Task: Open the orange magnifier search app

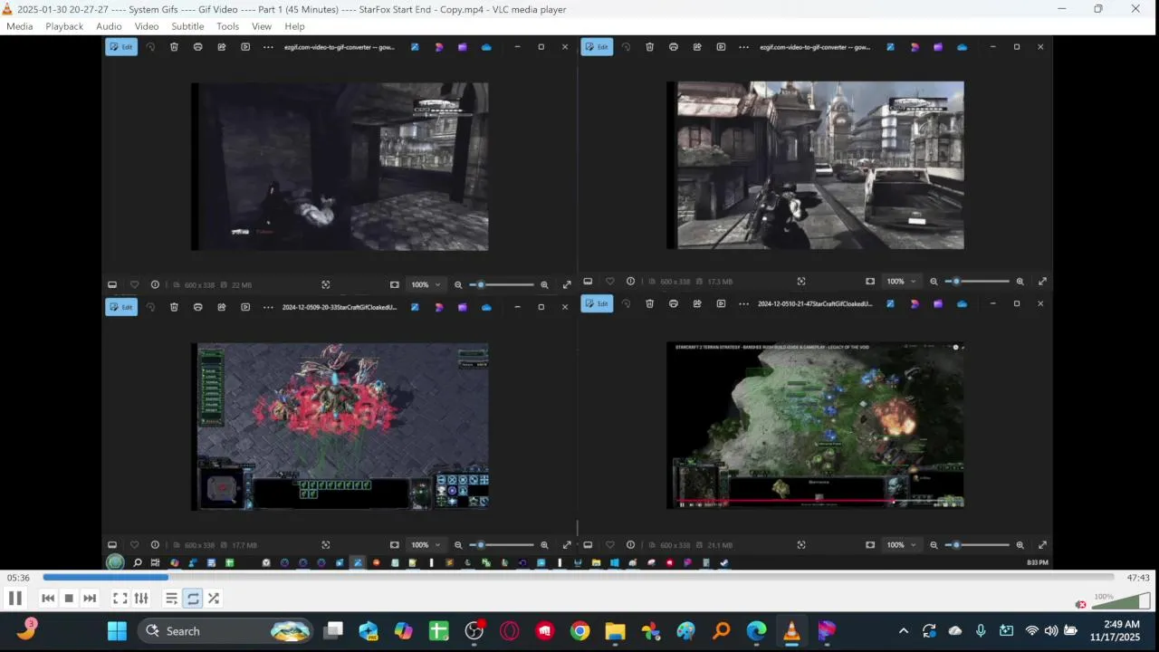Action: tap(721, 631)
